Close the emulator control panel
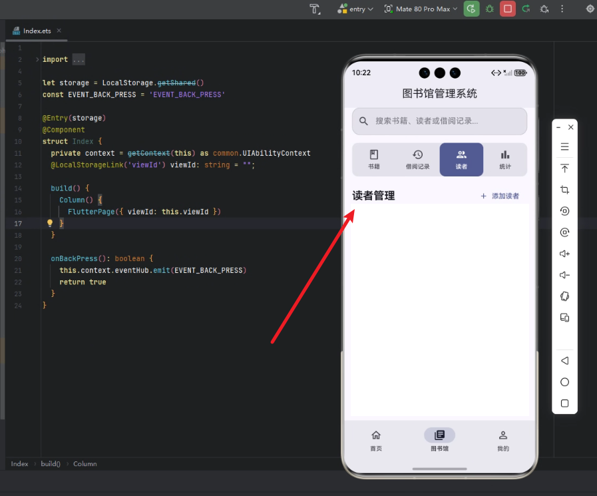Screen dimensions: 597x496 coord(571,127)
